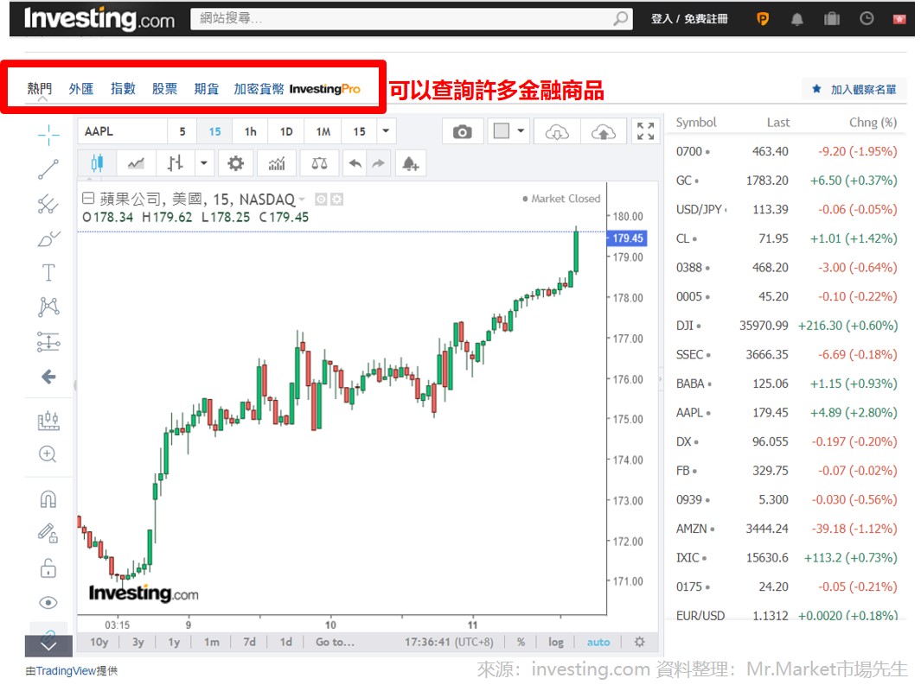The width and height of the screenshot is (921, 691).
Task: Click 登入 / 免費註冊 link
Action: pyautogui.click(x=689, y=19)
